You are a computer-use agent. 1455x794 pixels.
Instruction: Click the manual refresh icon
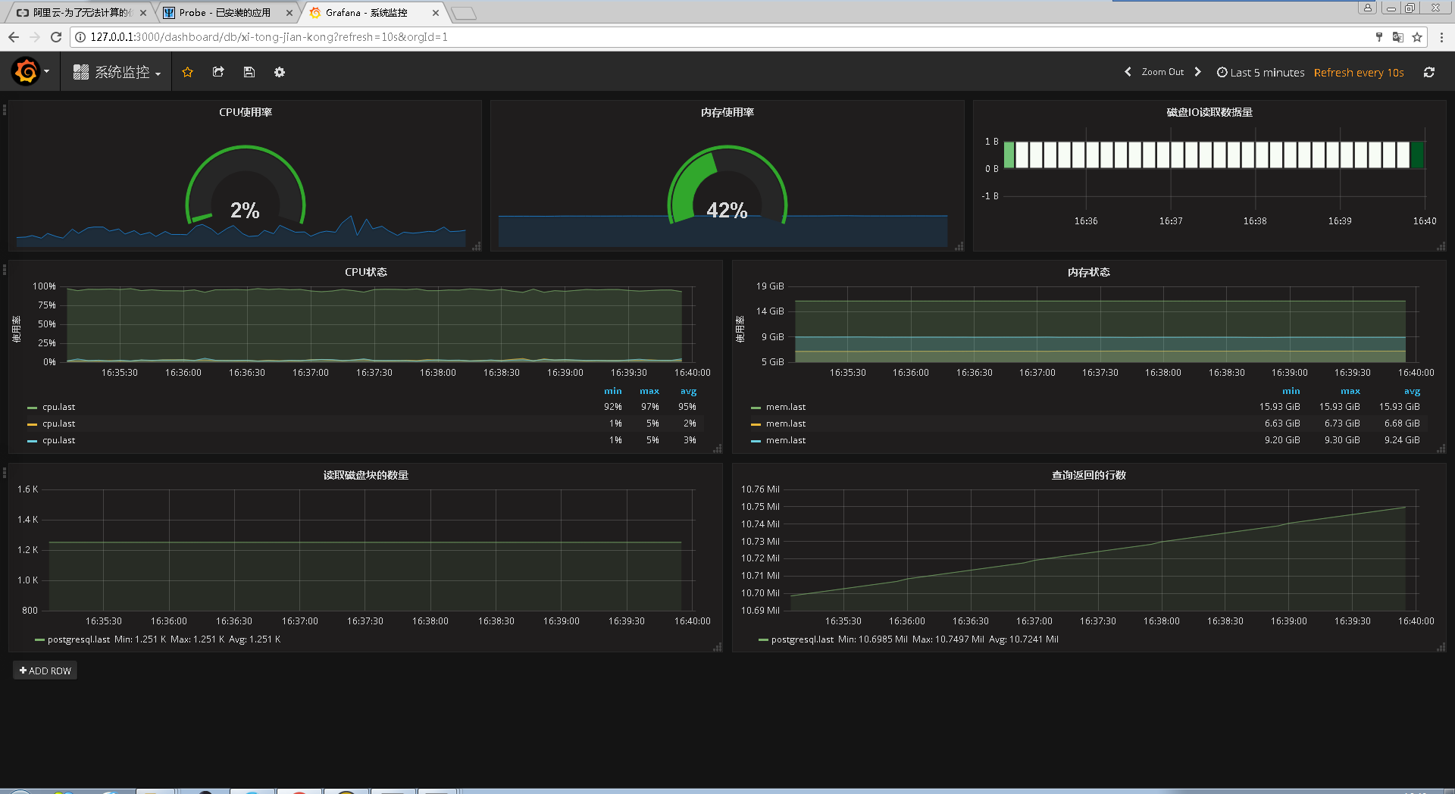coord(1429,72)
